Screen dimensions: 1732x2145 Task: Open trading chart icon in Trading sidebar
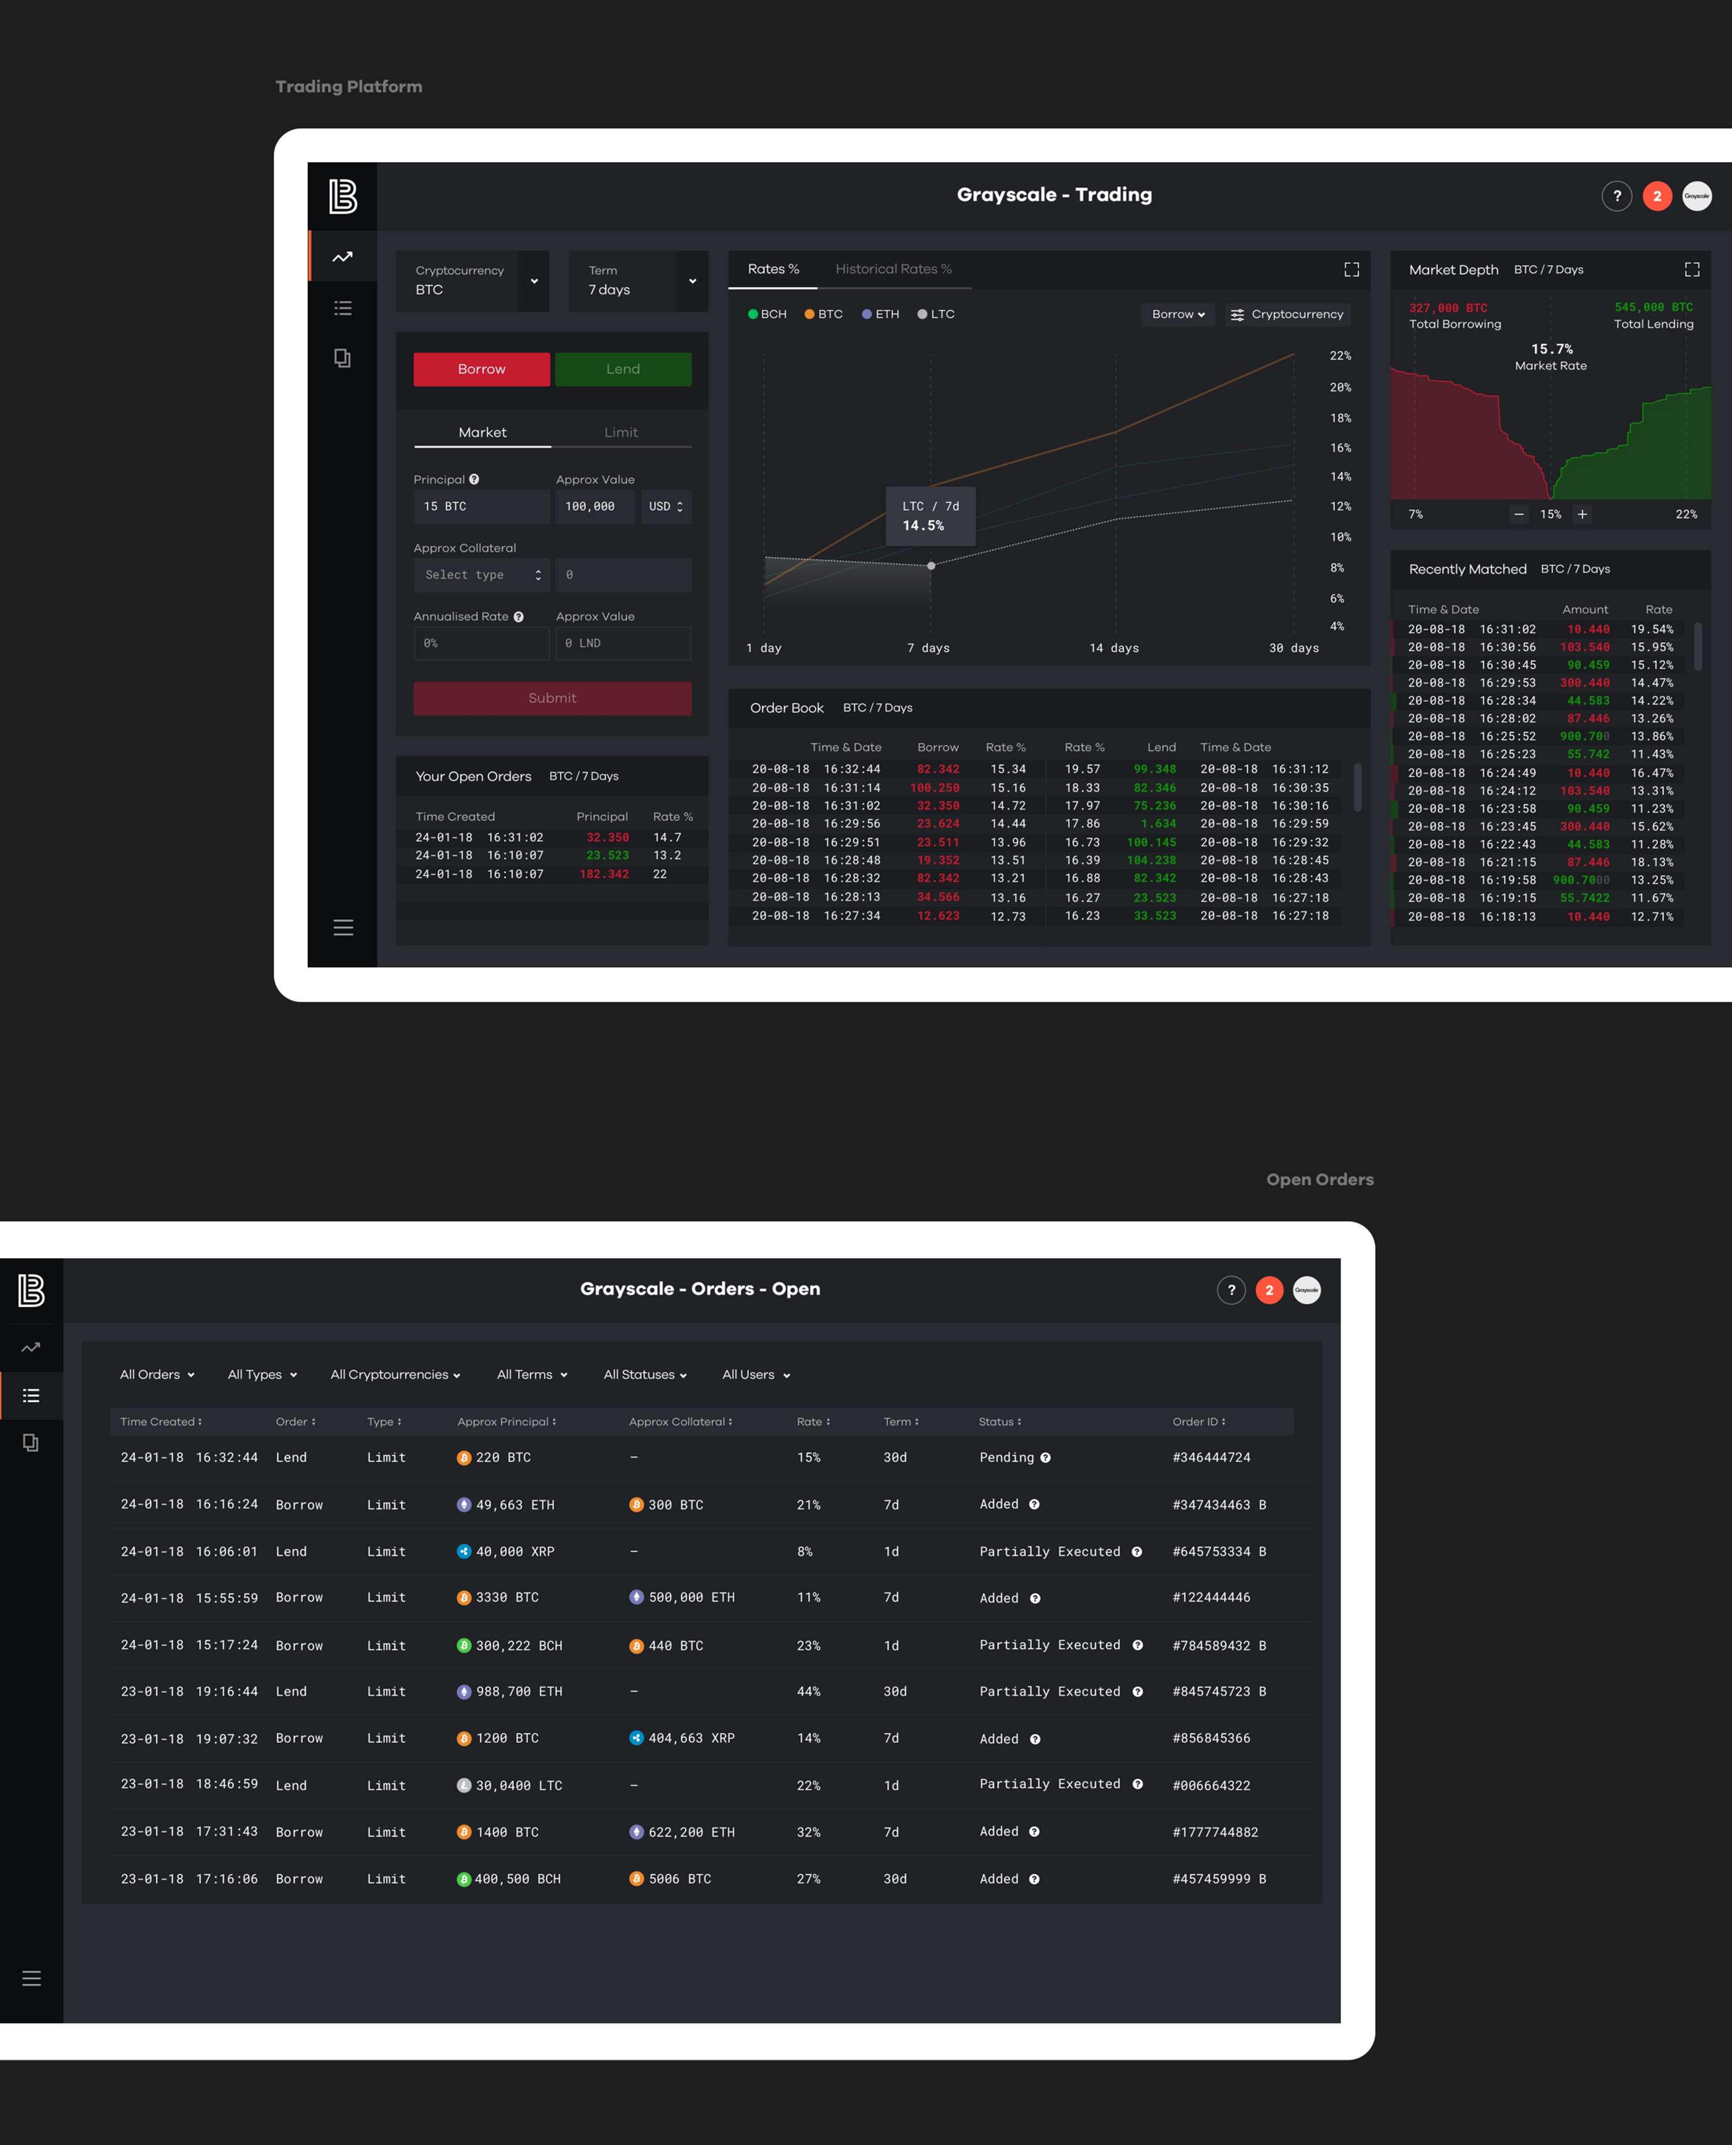(x=342, y=256)
